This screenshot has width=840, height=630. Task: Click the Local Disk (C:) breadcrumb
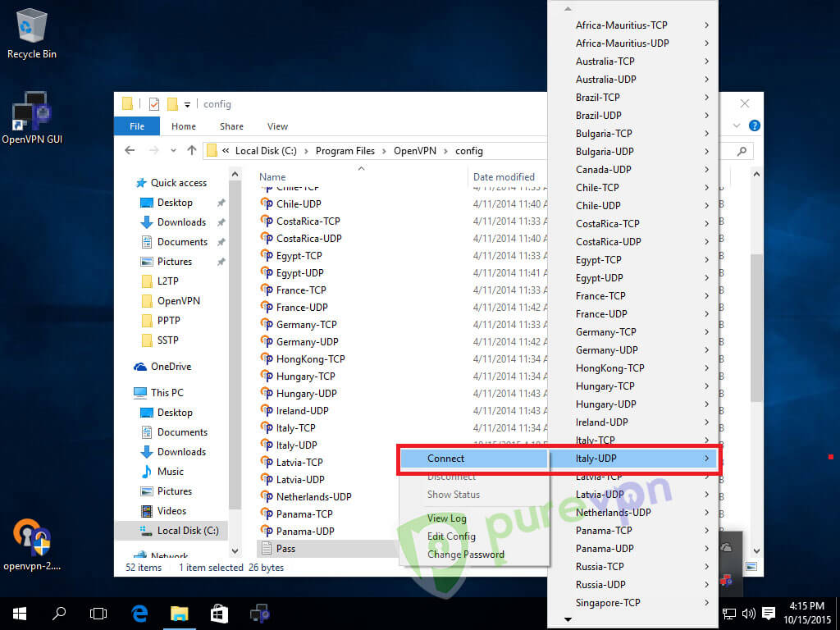(x=266, y=151)
